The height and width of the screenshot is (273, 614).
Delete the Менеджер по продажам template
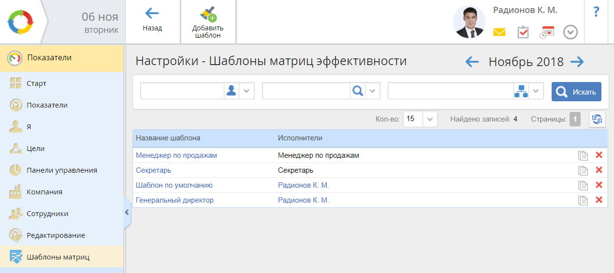pos(599,155)
